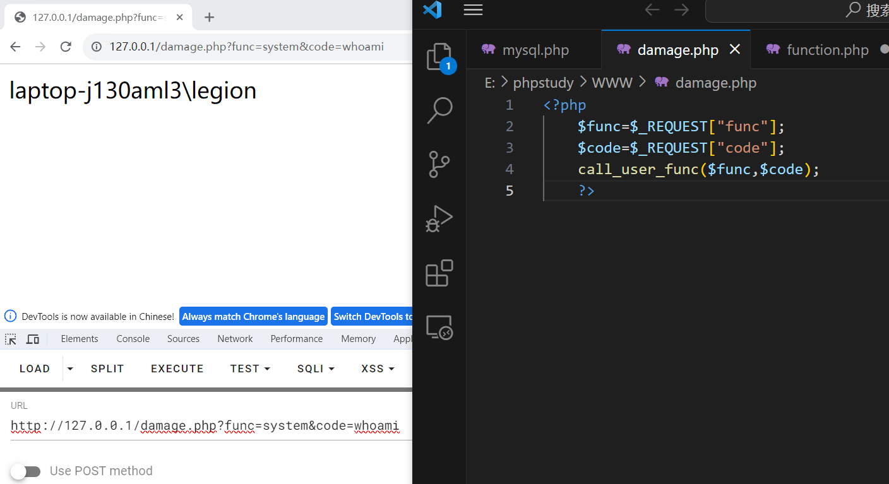Click line number 5 in the editor
The image size is (889, 484).
coord(510,190)
